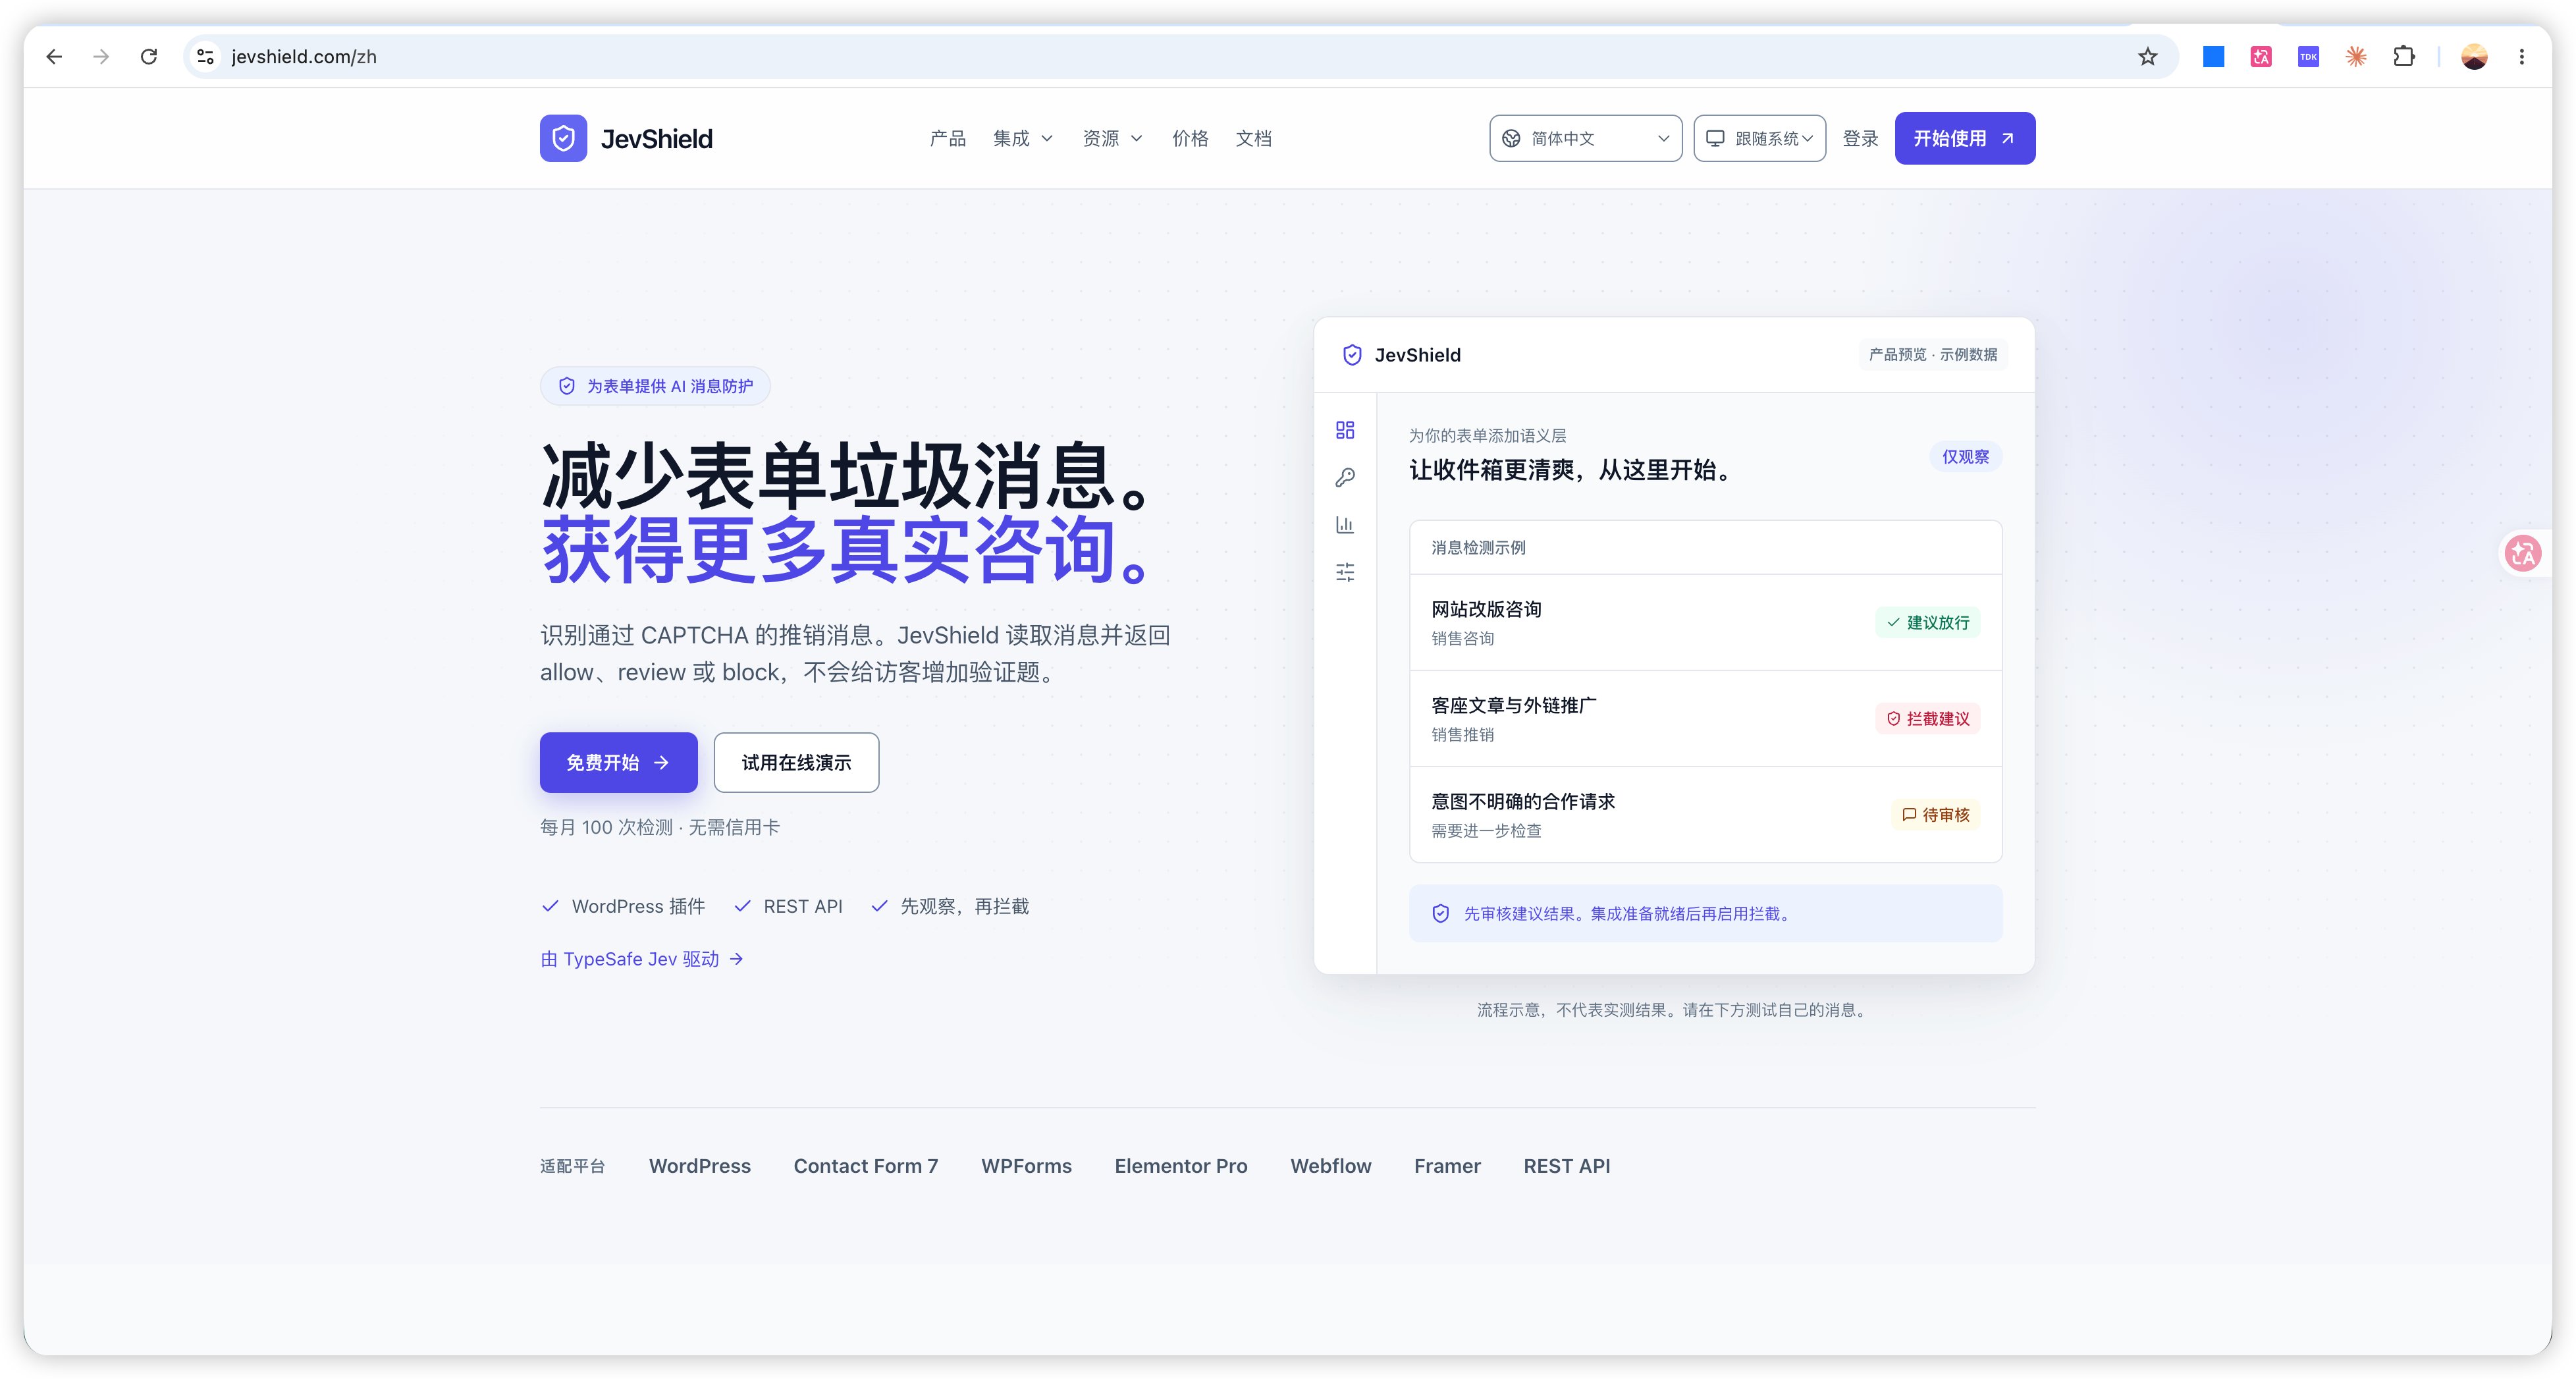Click the 拦截建议 status badge
This screenshot has width=2576, height=1379.
[1927, 718]
